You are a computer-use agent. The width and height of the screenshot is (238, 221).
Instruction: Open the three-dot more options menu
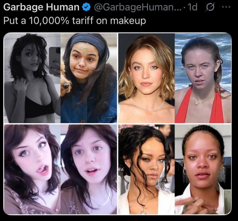(227, 7)
